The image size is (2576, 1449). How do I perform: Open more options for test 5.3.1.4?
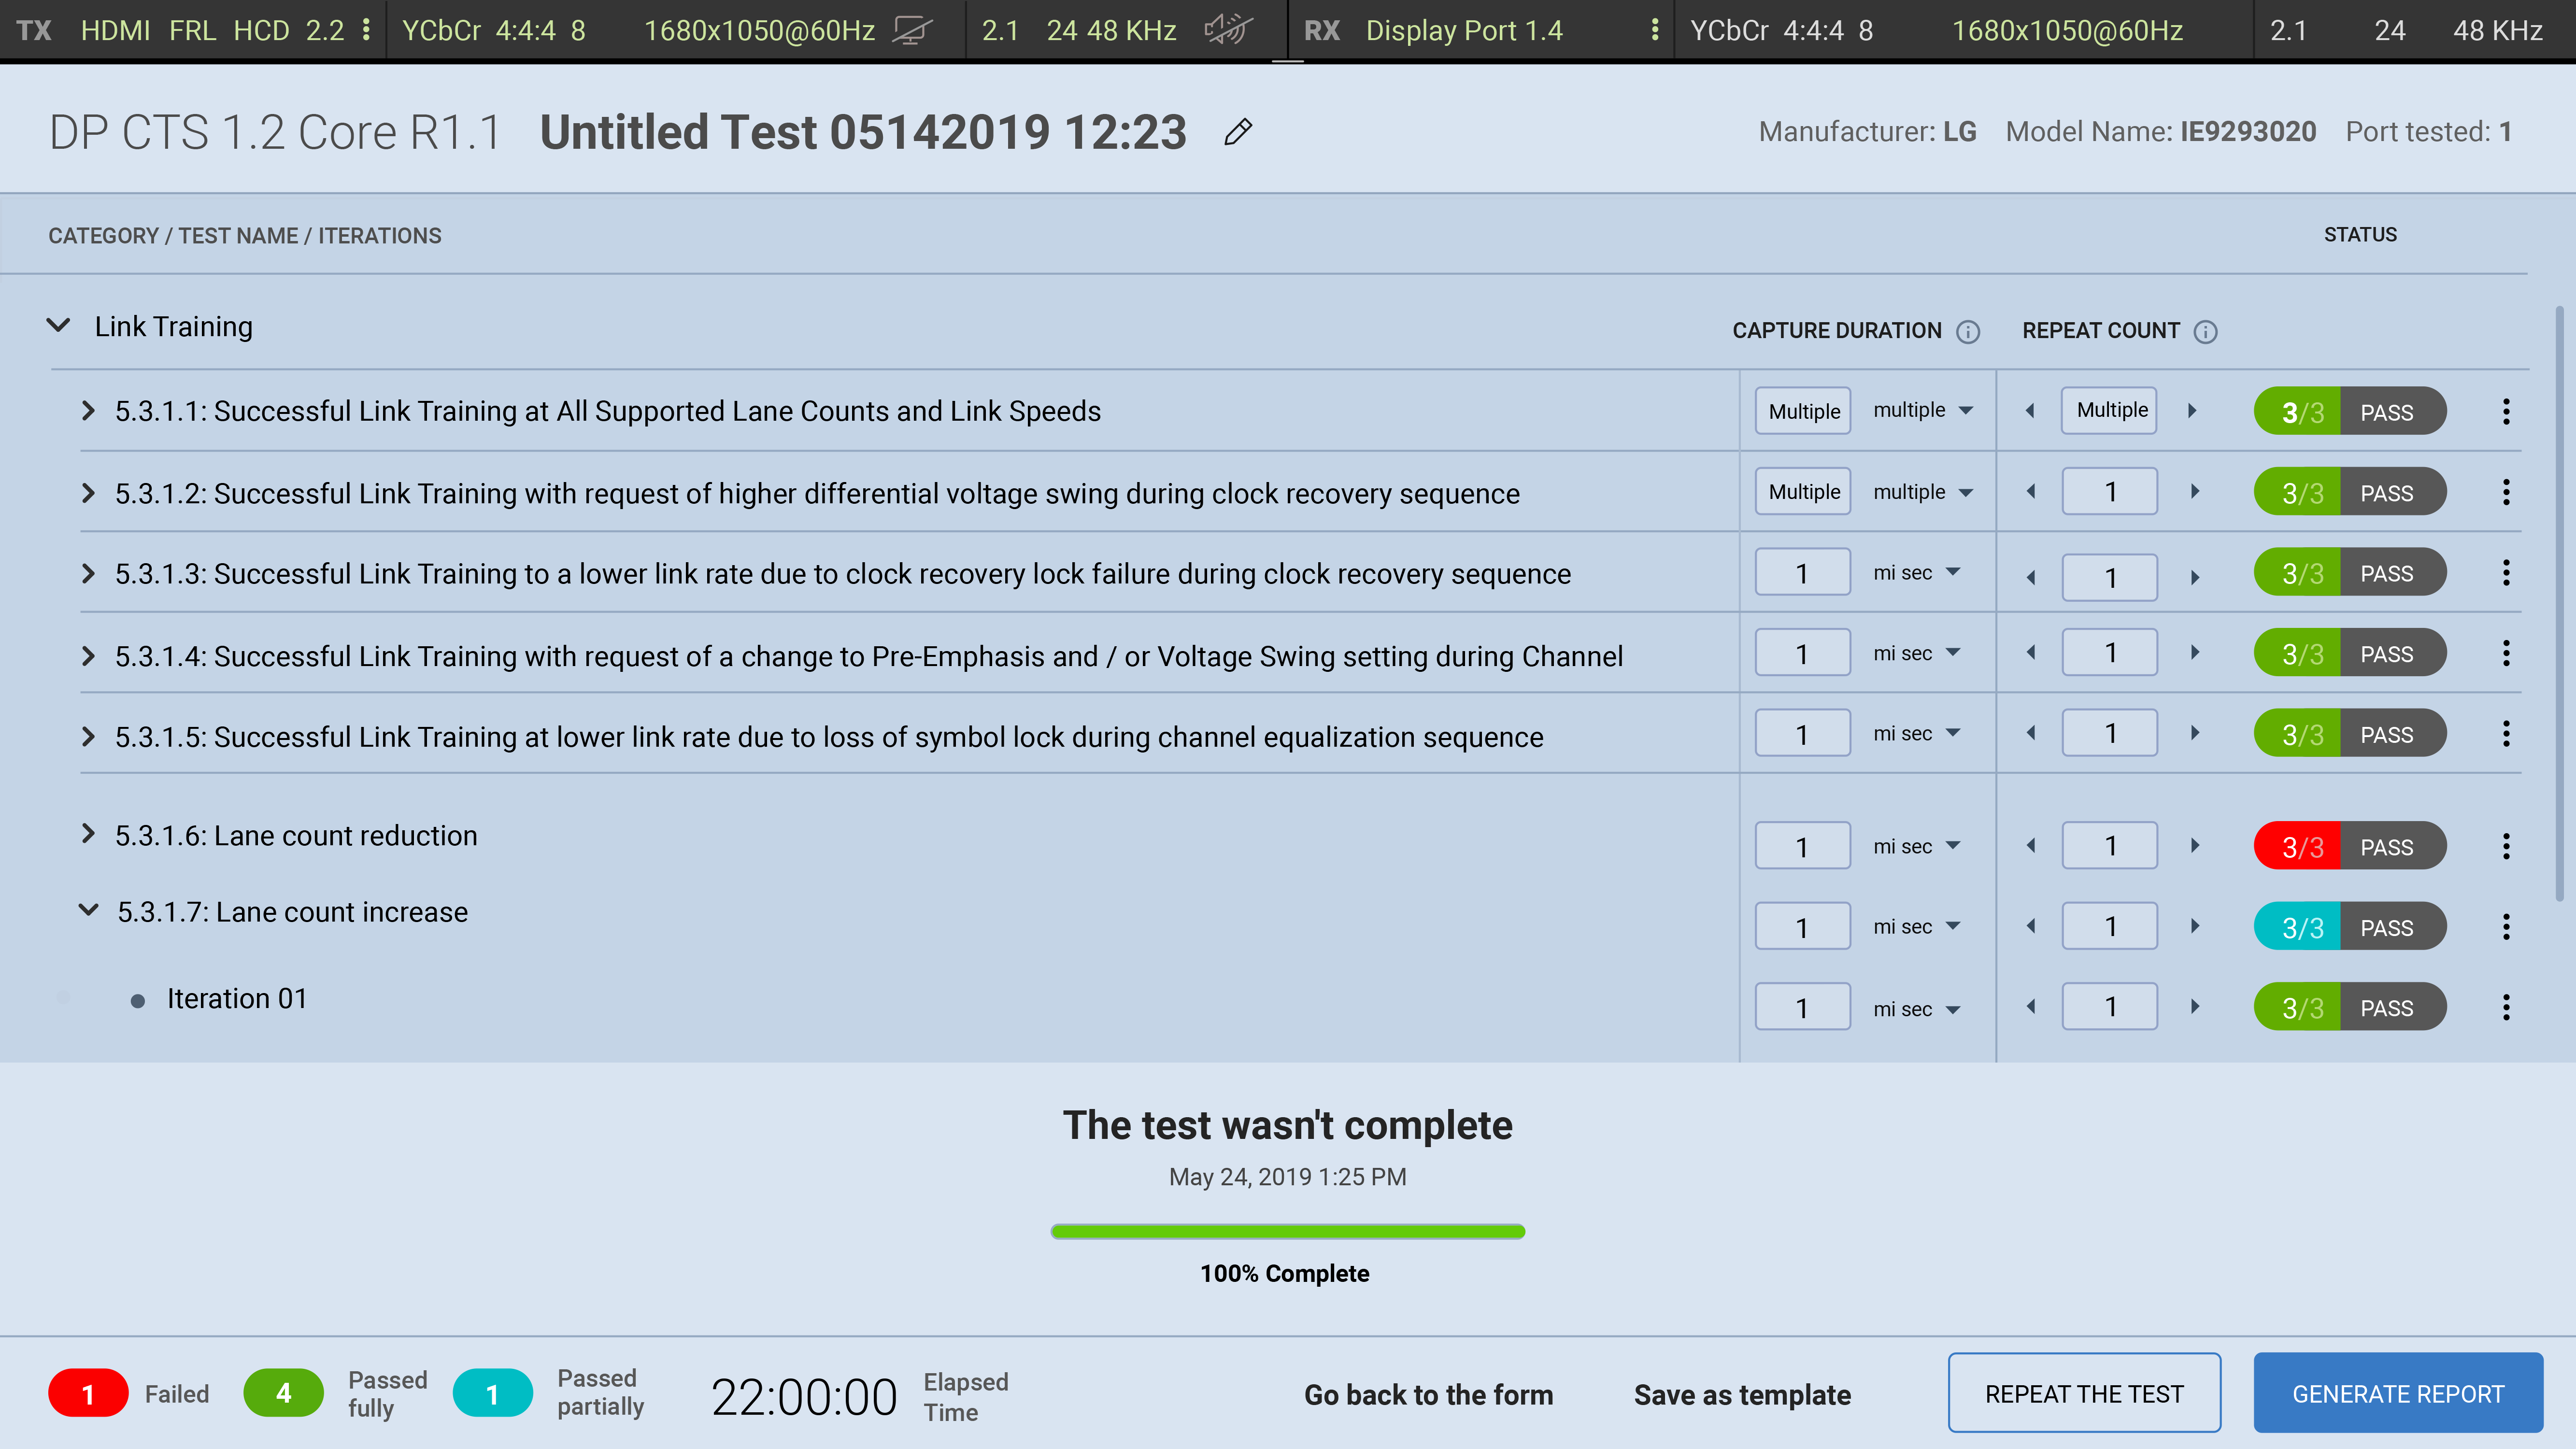tap(2506, 653)
